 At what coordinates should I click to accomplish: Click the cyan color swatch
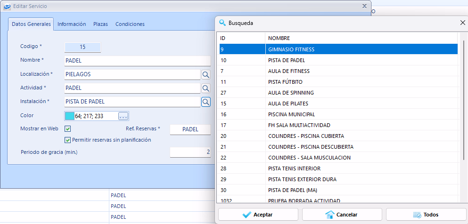(x=69, y=116)
